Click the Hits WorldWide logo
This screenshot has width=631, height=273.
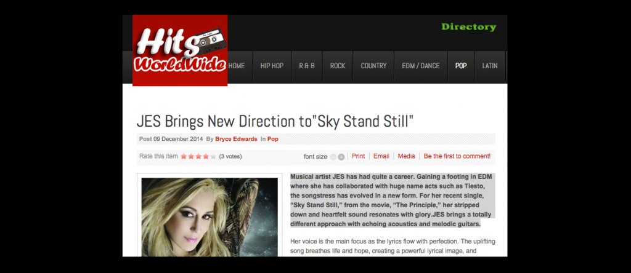[180, 50]
